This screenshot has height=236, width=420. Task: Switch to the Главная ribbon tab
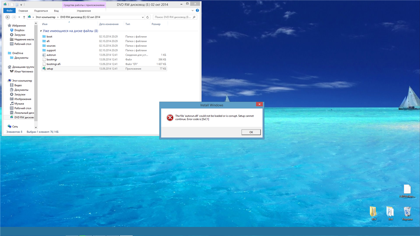(x=23, y=11)
